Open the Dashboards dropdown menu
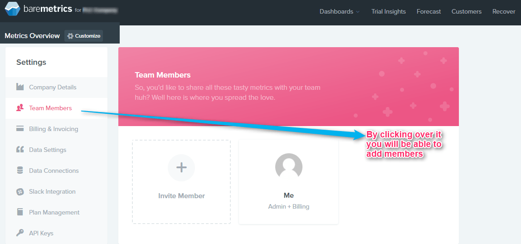The height and width of the screenshot is (244, 521). tap(340, 12)
